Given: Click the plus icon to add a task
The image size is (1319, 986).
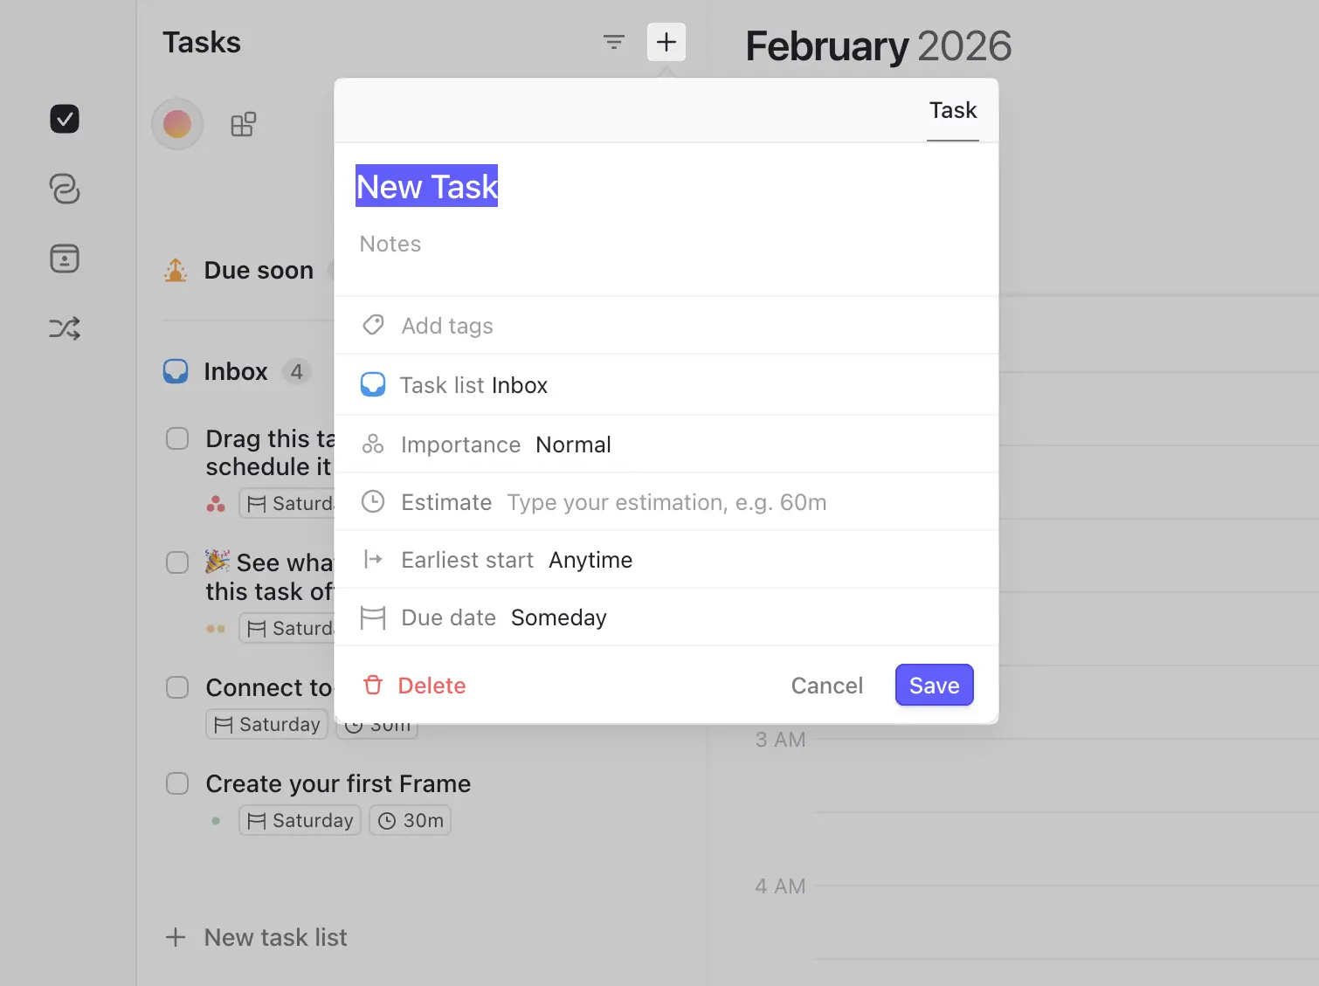Looking at the screenshot, I should [666, 41].
